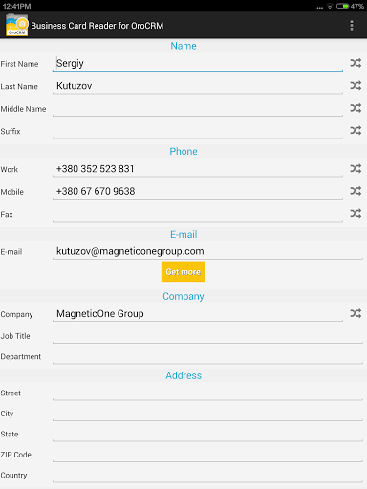Click the Get more button

(183, 271)
